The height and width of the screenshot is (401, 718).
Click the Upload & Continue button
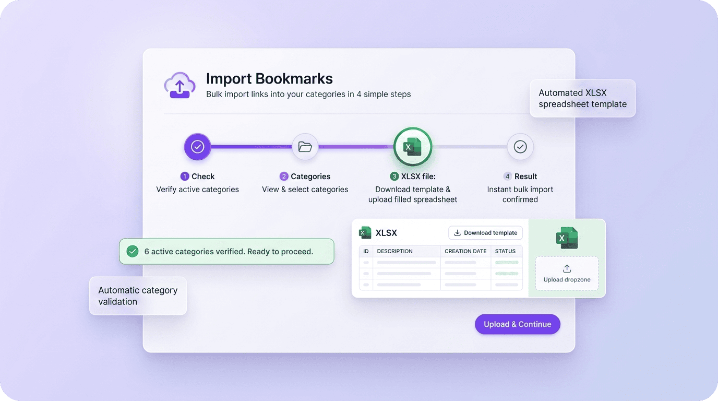tap(517, 324)
